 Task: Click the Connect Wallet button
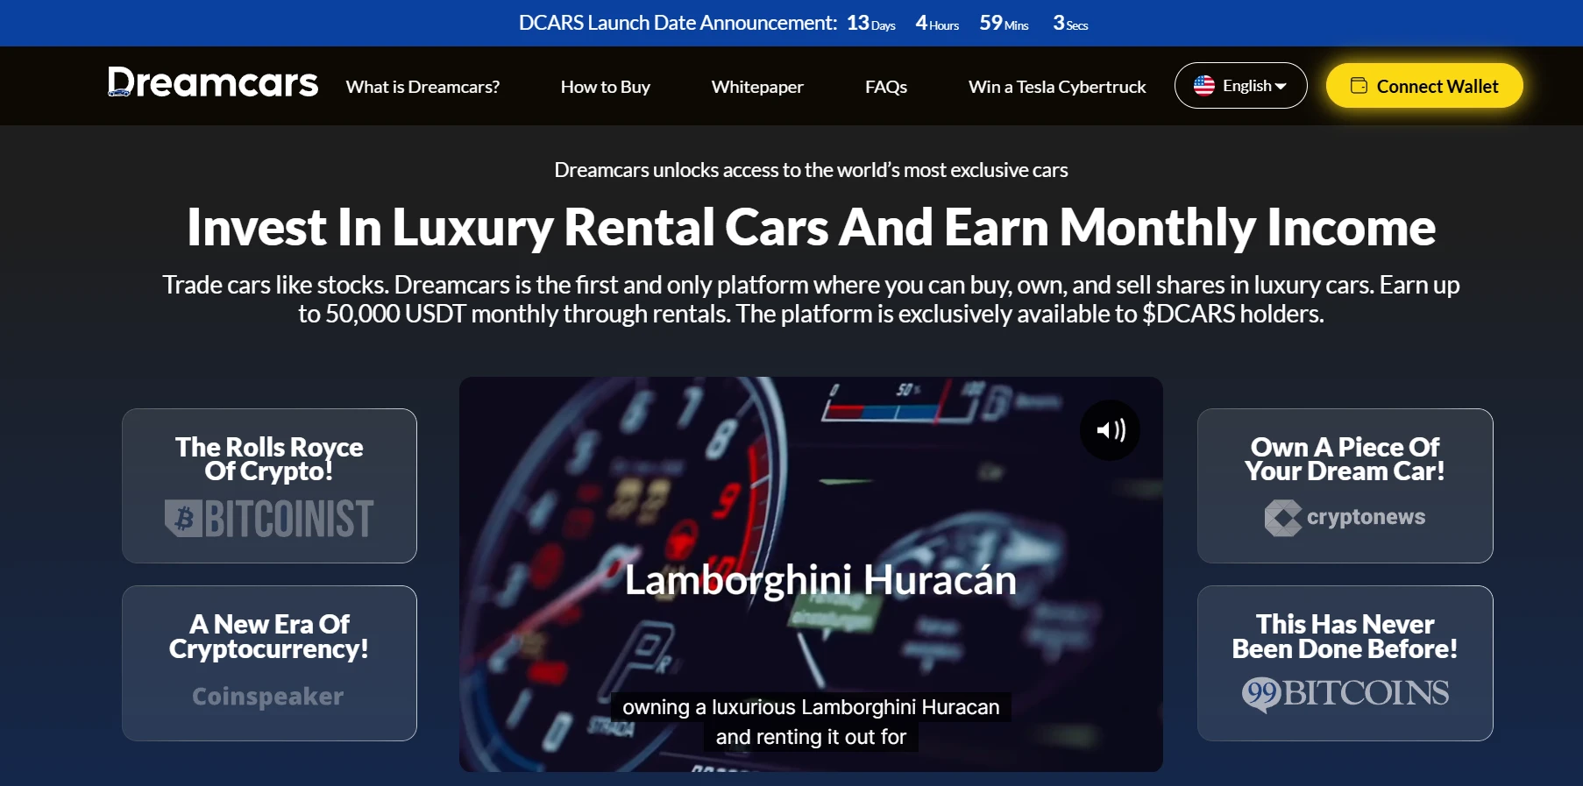pos(1424,85)
